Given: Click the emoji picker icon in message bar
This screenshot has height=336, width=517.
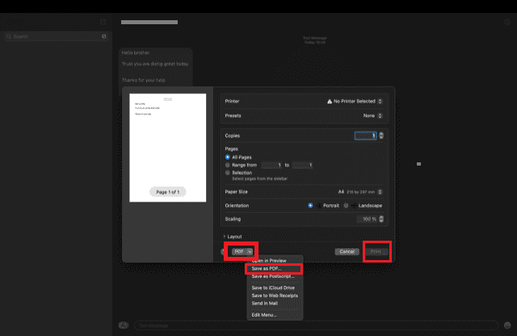Looking at the screenshot, I should point(507,325).
